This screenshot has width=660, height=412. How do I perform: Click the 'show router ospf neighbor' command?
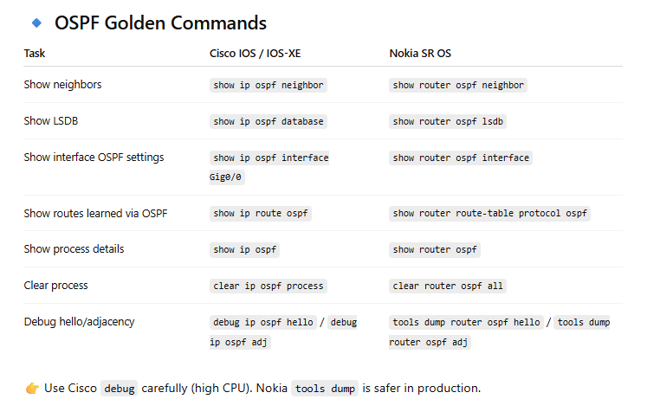(x=458, y=86)
